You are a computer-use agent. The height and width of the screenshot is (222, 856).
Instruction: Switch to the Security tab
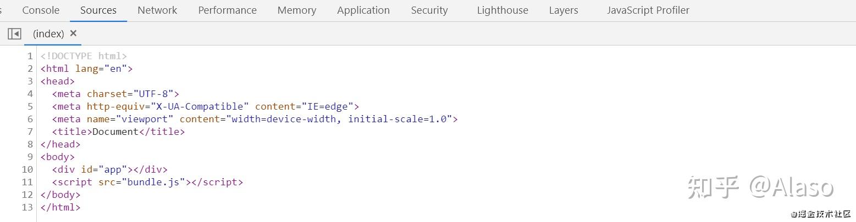(x=429, y=10)
